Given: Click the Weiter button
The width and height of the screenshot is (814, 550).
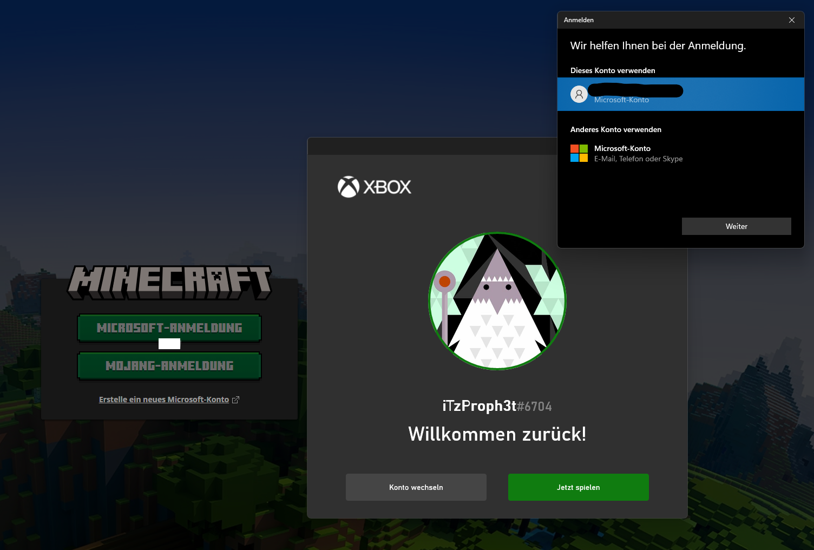Looking at the screenshot, I should [737, 226].
